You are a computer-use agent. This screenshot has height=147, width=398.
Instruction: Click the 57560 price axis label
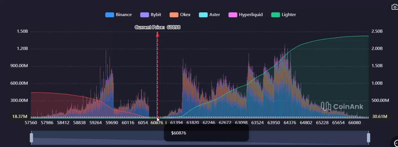[31, 123]
